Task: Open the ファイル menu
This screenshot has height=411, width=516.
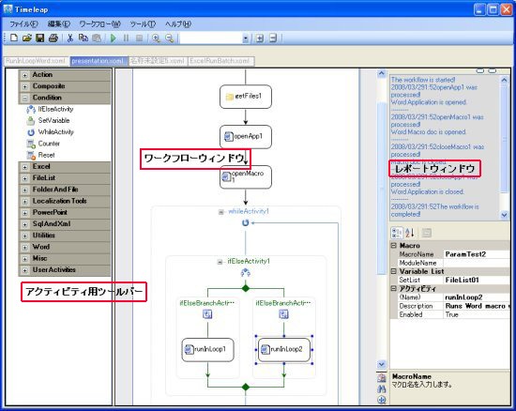Action: 23,24
